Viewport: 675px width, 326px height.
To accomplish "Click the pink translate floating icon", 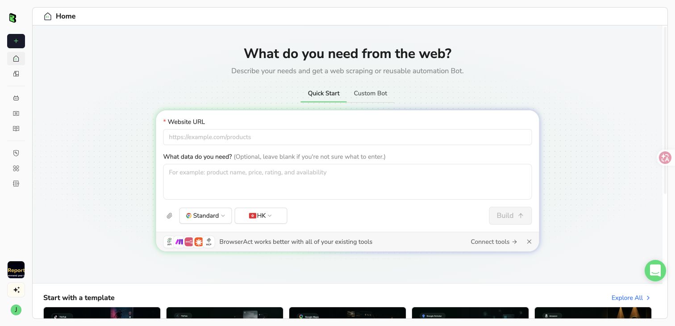I will click(665, 158).
